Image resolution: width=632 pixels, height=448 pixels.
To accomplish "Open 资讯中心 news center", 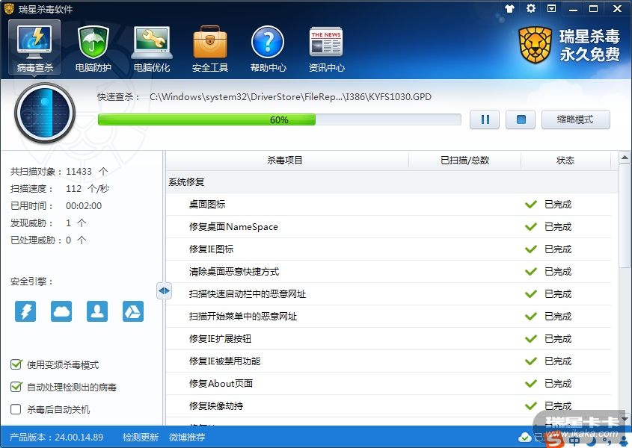I will 327,48.
